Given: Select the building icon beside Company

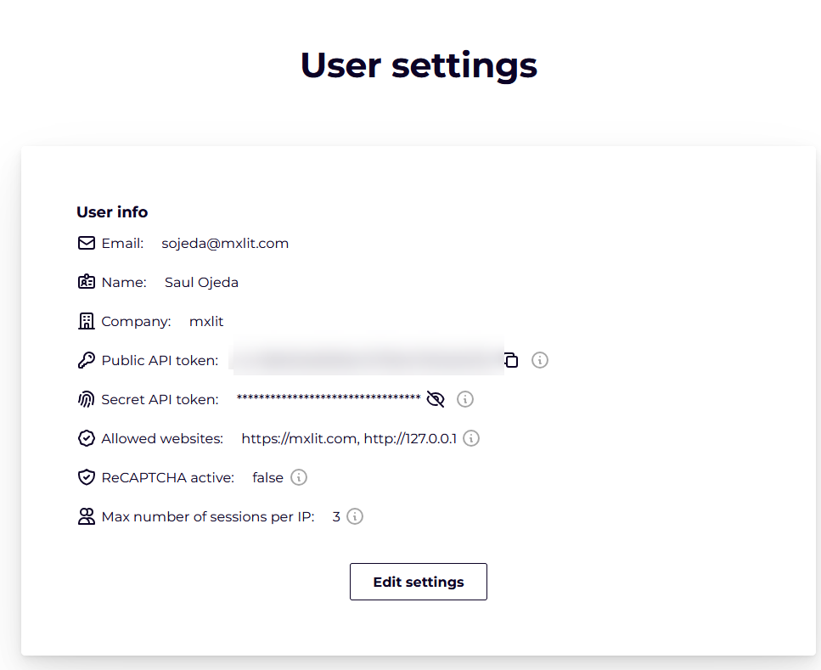Looking at the screenshot, I should (86, 321).
